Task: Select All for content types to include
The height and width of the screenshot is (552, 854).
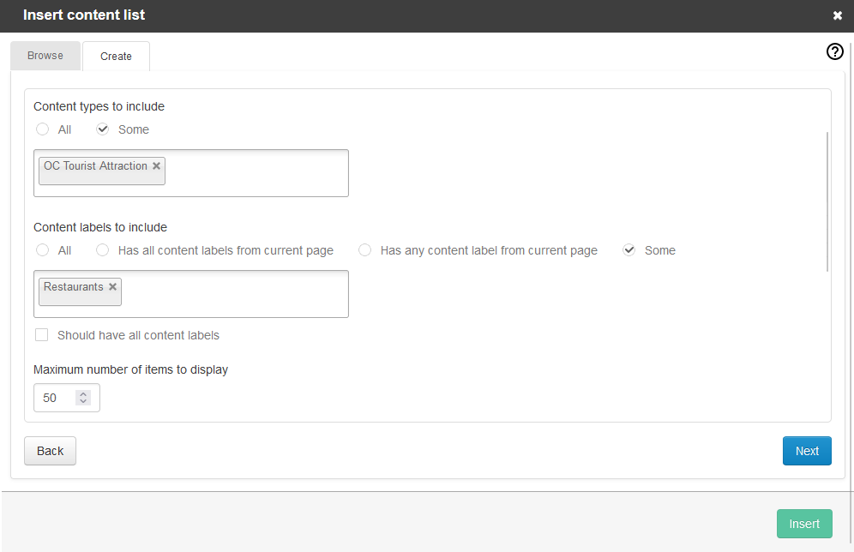Action: point(42,129)
